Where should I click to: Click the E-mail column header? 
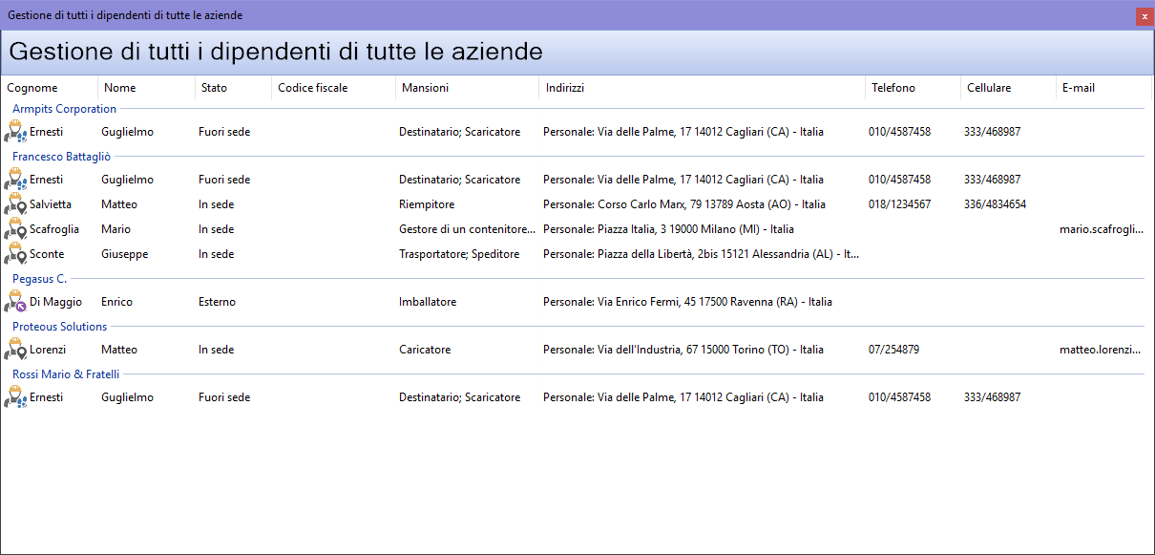[x=1078, y=88]
